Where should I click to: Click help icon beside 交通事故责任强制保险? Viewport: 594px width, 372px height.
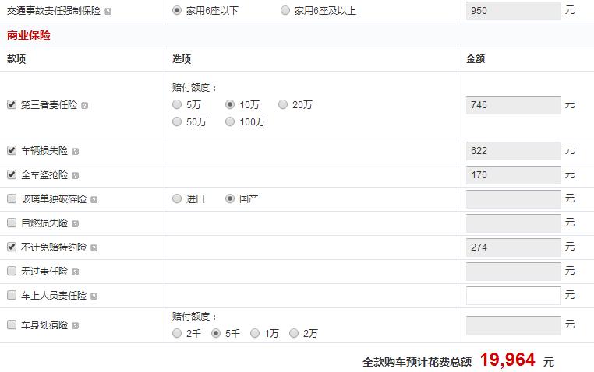108,12
